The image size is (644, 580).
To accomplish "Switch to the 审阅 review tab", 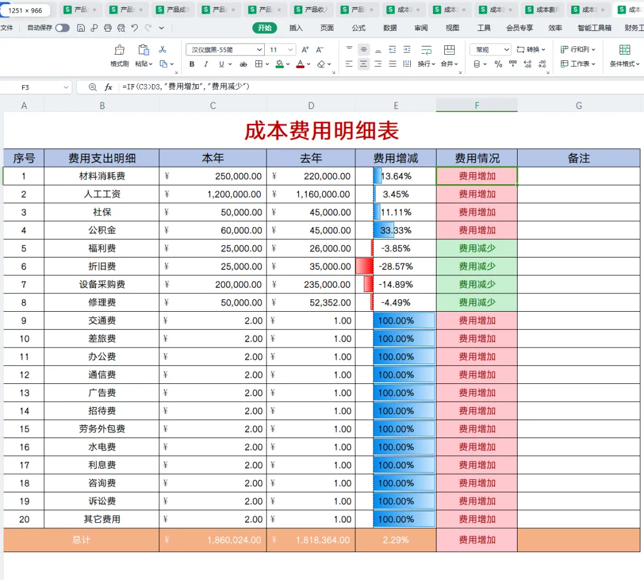I will [421, 28].
